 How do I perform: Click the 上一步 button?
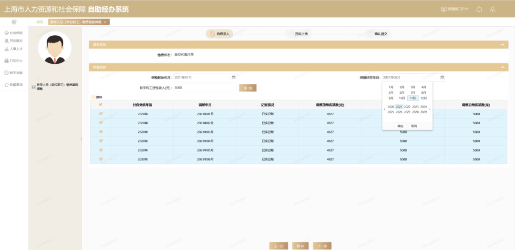tap(278, 246)
